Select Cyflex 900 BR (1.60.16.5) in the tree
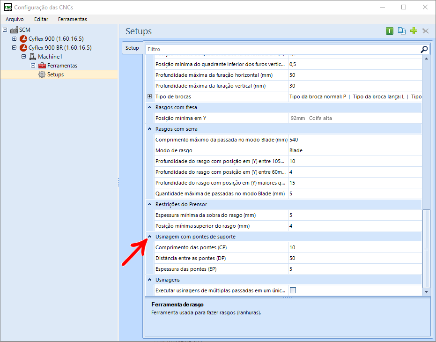 coord(60,48)
